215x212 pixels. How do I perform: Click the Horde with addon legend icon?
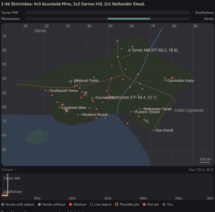click(3, 204)
